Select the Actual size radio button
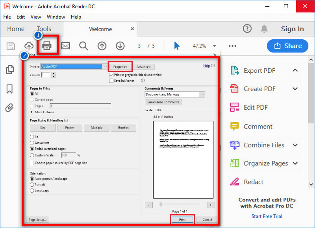Viewport: 315px width, 228px height. coord(32,143)
